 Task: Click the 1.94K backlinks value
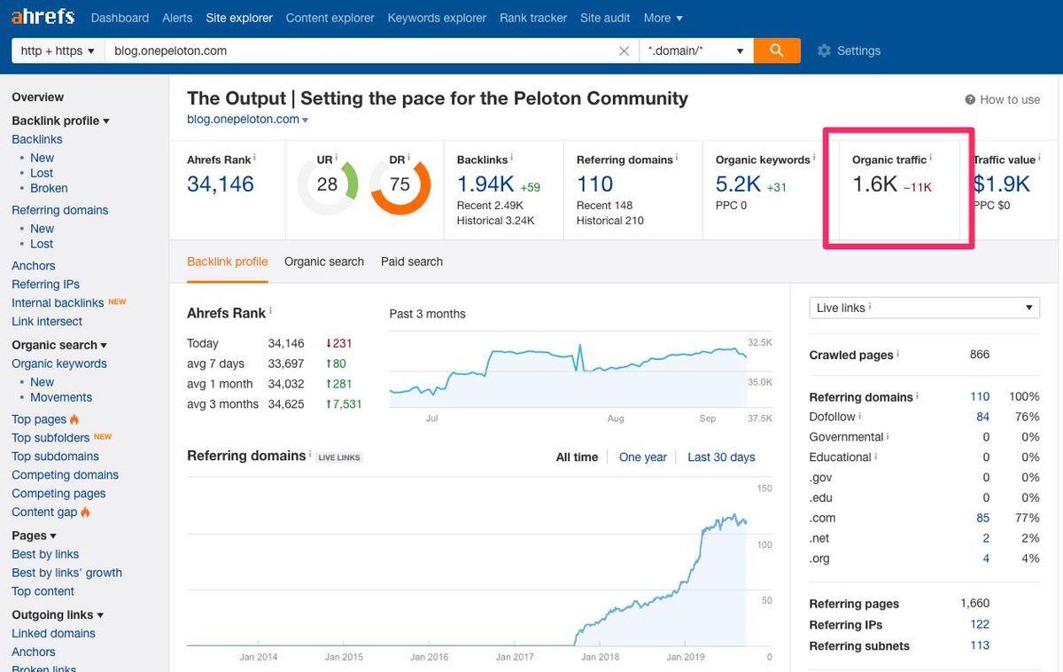click(485, 184)
